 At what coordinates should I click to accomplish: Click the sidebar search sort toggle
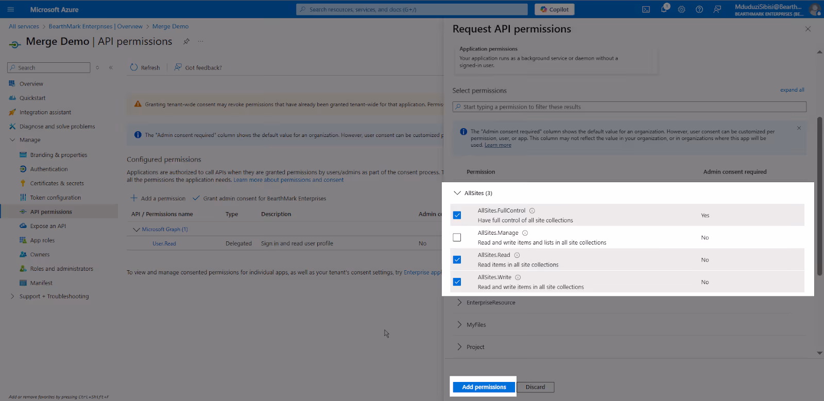[x=97, y=67]
